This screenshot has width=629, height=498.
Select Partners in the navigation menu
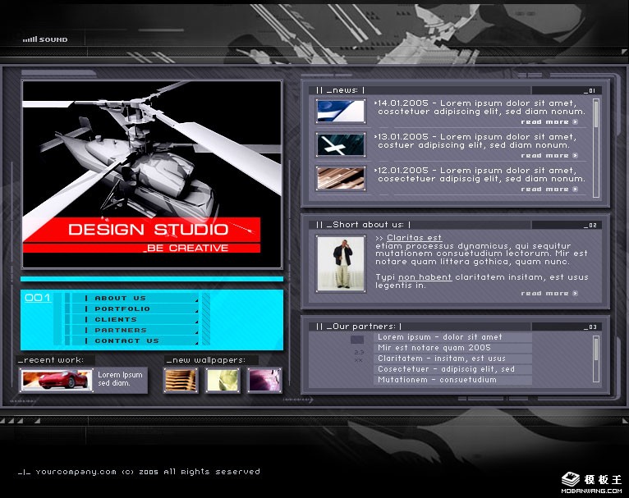click(x=120, y=330)
